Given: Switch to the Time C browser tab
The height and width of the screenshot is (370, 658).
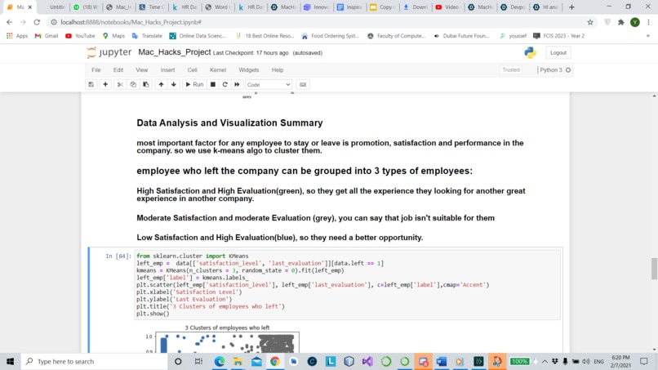Looking at the screenshot, I should click(152, 7).
